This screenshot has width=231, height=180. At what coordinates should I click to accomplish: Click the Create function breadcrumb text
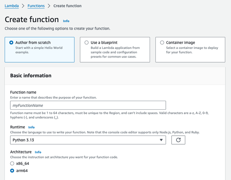pyautogui.click(x=67, y=6)
